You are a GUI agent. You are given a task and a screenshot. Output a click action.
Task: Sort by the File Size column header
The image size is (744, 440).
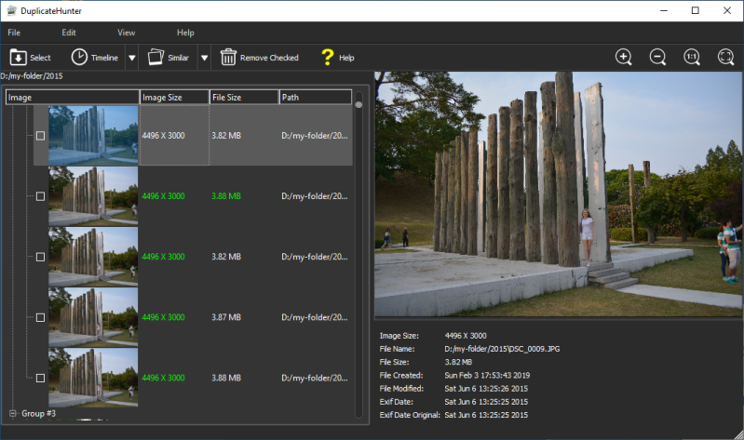244,97
